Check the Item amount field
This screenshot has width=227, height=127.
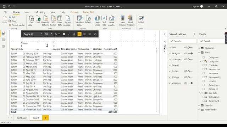click(x=204, y=69)
